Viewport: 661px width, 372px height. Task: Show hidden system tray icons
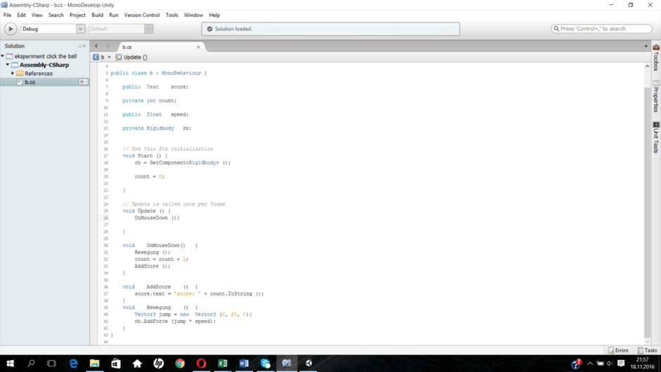click(589, 363)
